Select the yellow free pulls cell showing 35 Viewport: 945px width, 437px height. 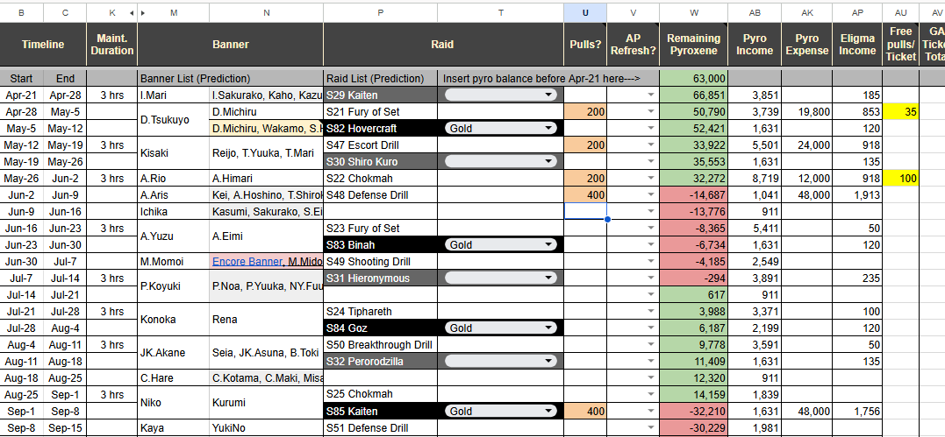click(901, 111)
